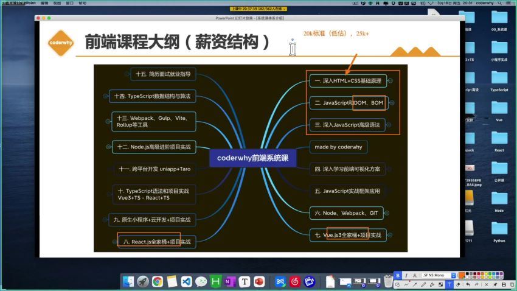Open the Python desktop folder
Screen dimensions: 517x291
pos(499,232)
